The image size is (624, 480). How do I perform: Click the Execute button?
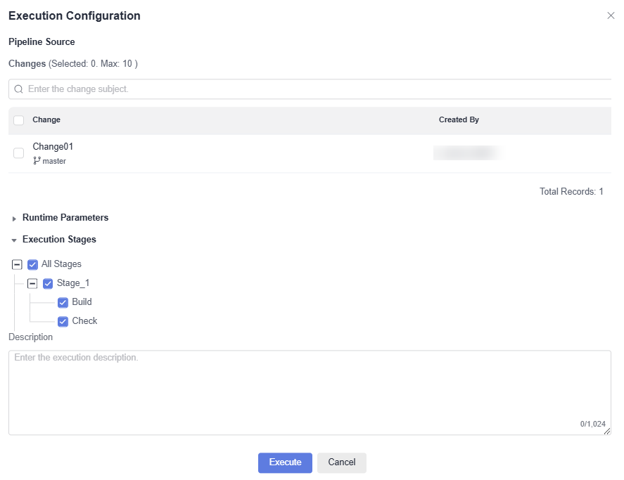click(285, 462)
